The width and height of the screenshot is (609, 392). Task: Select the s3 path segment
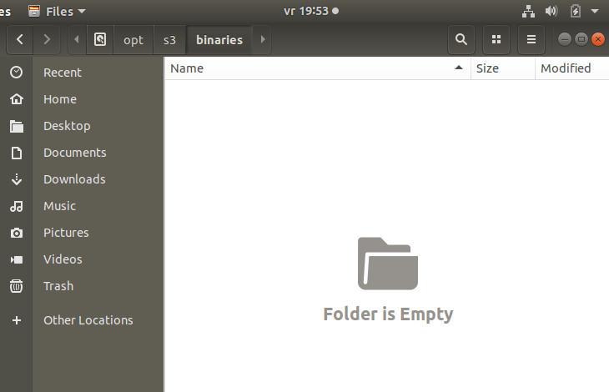(x=170, y=39)
